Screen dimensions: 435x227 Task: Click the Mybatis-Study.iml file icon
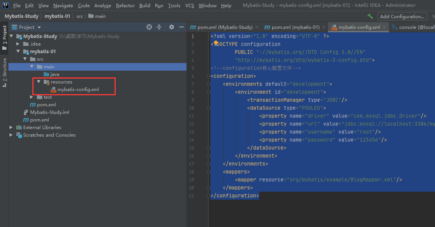tap(26, 112)
